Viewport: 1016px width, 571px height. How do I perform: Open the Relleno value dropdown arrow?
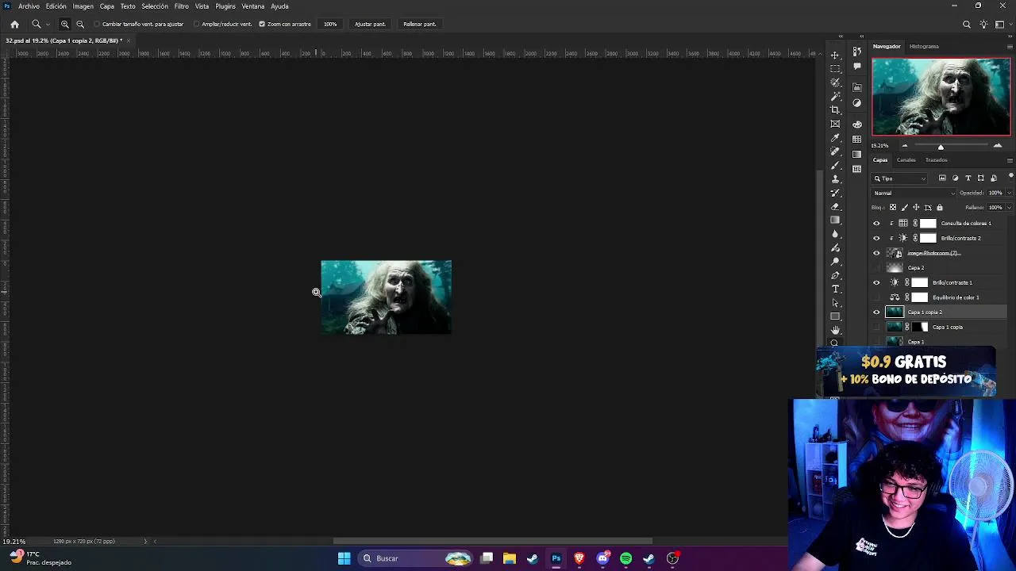tap(1009, 208)
